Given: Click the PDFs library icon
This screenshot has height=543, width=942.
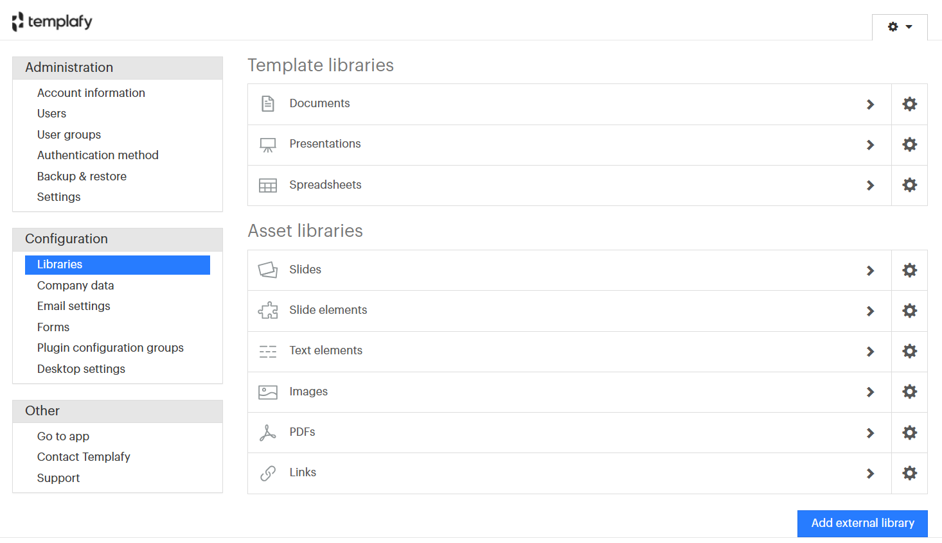Looking at the screenshot, I should click(268, 433).
